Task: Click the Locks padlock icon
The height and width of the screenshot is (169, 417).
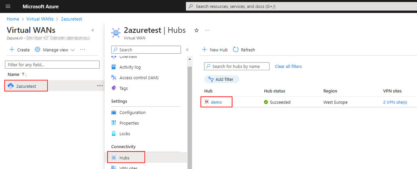Action: [x=114, y=134]
